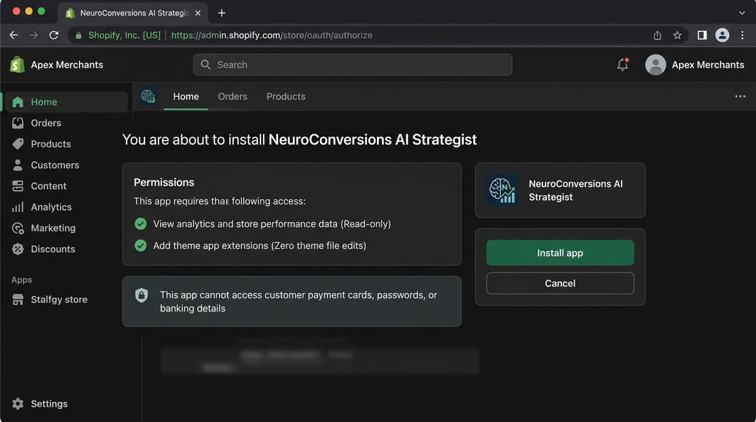Click the Search input field
Viewport: 756px width, 422px height.
pos(353,65)
